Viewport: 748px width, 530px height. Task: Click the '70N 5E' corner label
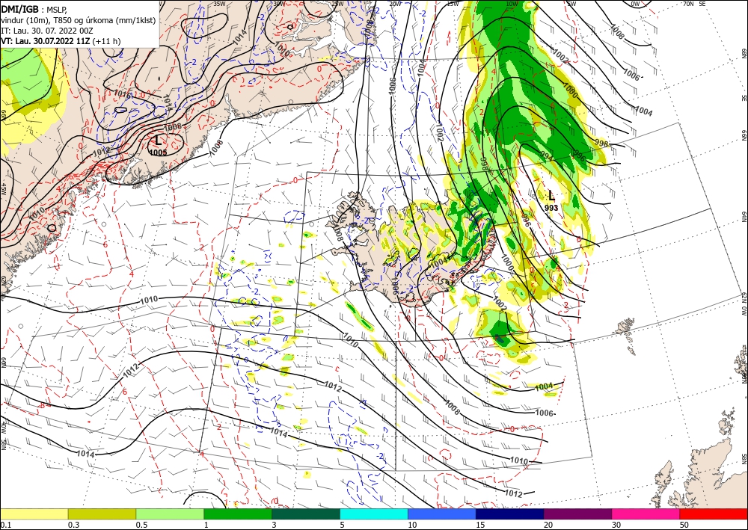tap(694, 4)
